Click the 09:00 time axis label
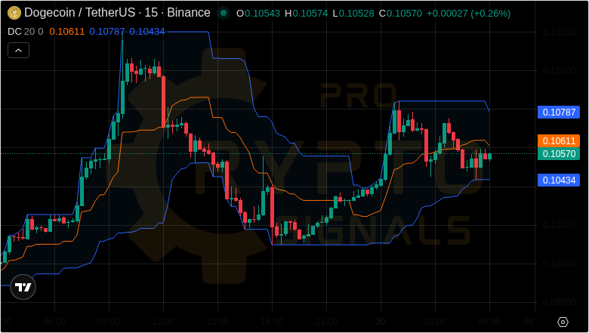This screenshot has height=333, width=589. (x=109, y=322)
